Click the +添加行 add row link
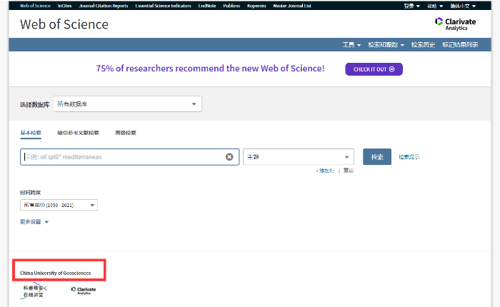The image size is (500, 307). click(325, 171)
